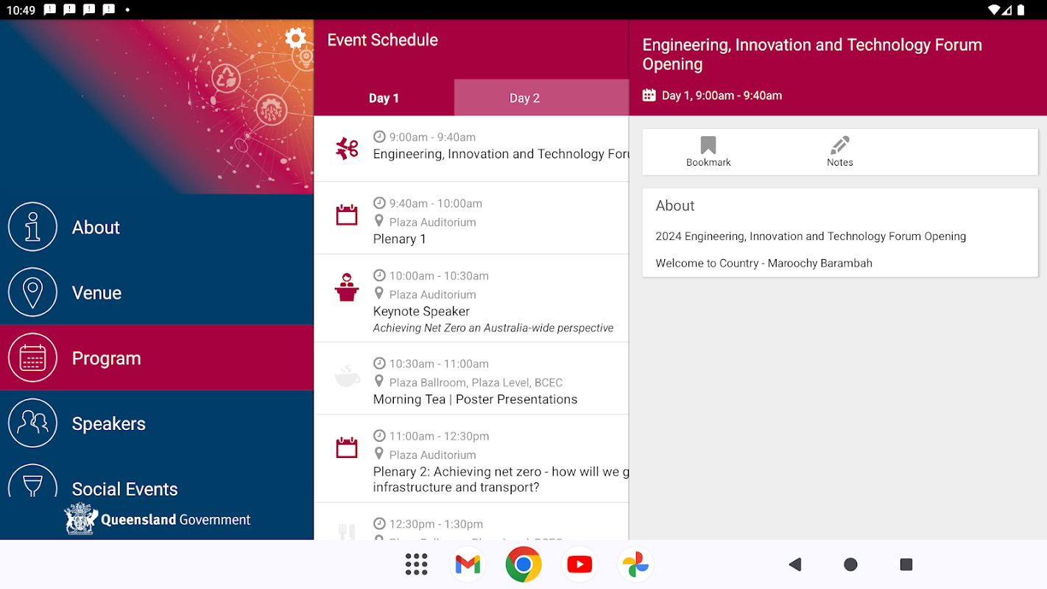
Task: Select the Program menu item label
Action: (x=106, y=359)
